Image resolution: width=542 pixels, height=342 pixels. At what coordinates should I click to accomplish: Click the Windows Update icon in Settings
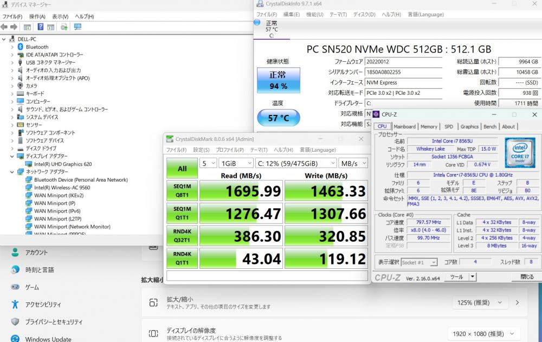click(x=15, y=339)
